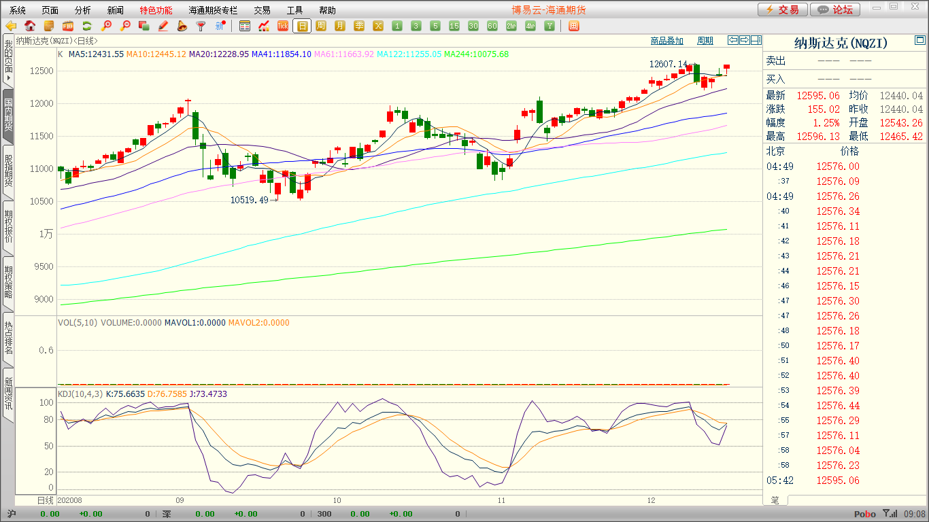Select the 1 minute period button
Image resolution: width=929 pixels, height=522 pixels.
pos(397,26)
